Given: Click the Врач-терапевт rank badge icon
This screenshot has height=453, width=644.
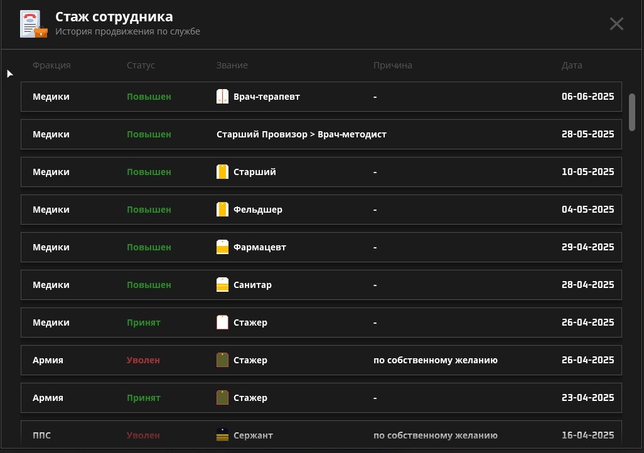Looking at the screenshot, I should point(222,97).
